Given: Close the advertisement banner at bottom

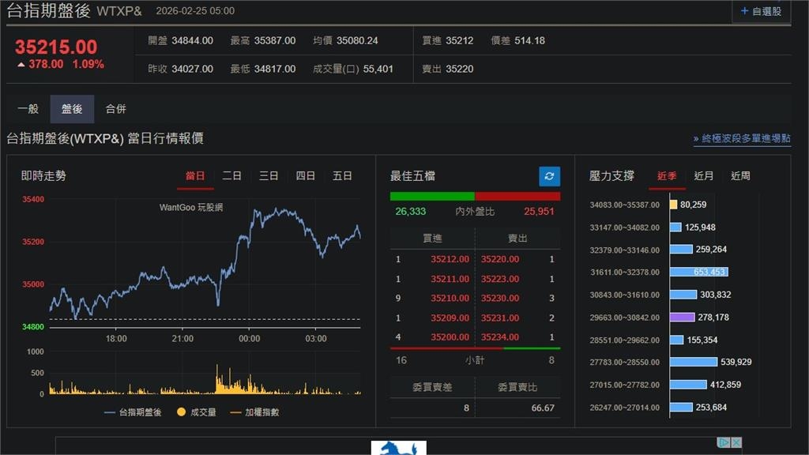Looking at the screenshot, I should click(736, 442).
